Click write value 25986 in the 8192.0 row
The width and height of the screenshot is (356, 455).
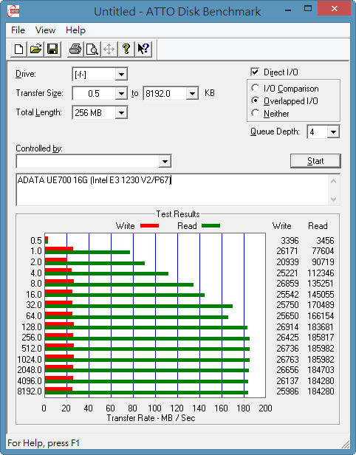pyautogui.click(x=287, y=391)
